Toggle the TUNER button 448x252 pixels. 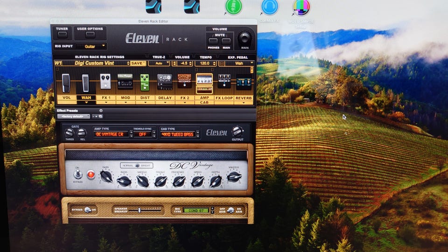(x=62, y=35)
